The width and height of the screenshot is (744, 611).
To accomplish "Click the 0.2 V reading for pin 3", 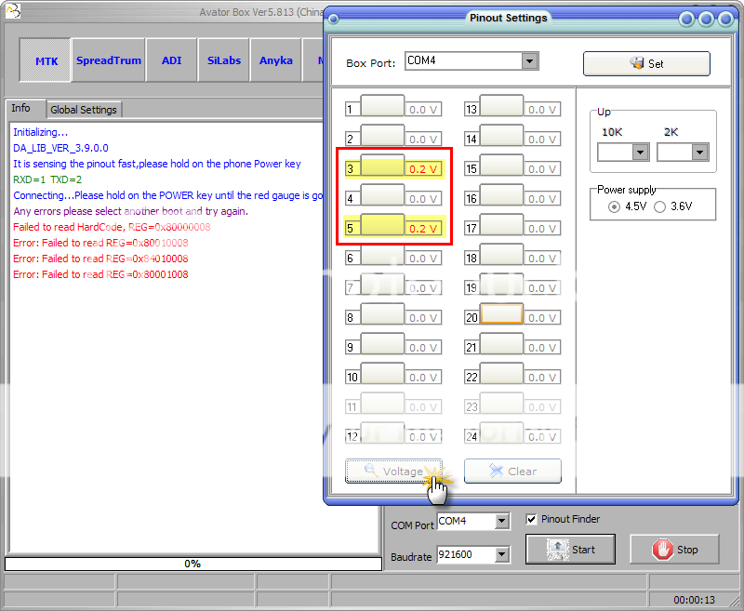I will (423, 169).
